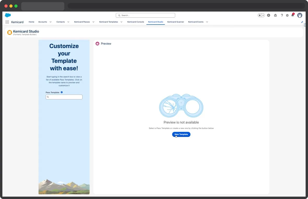Open the Trailhead guidance icon
Image resolution: width=308 pixels, height=199 pixels.
pyautogui.click(x=275, y=15)
